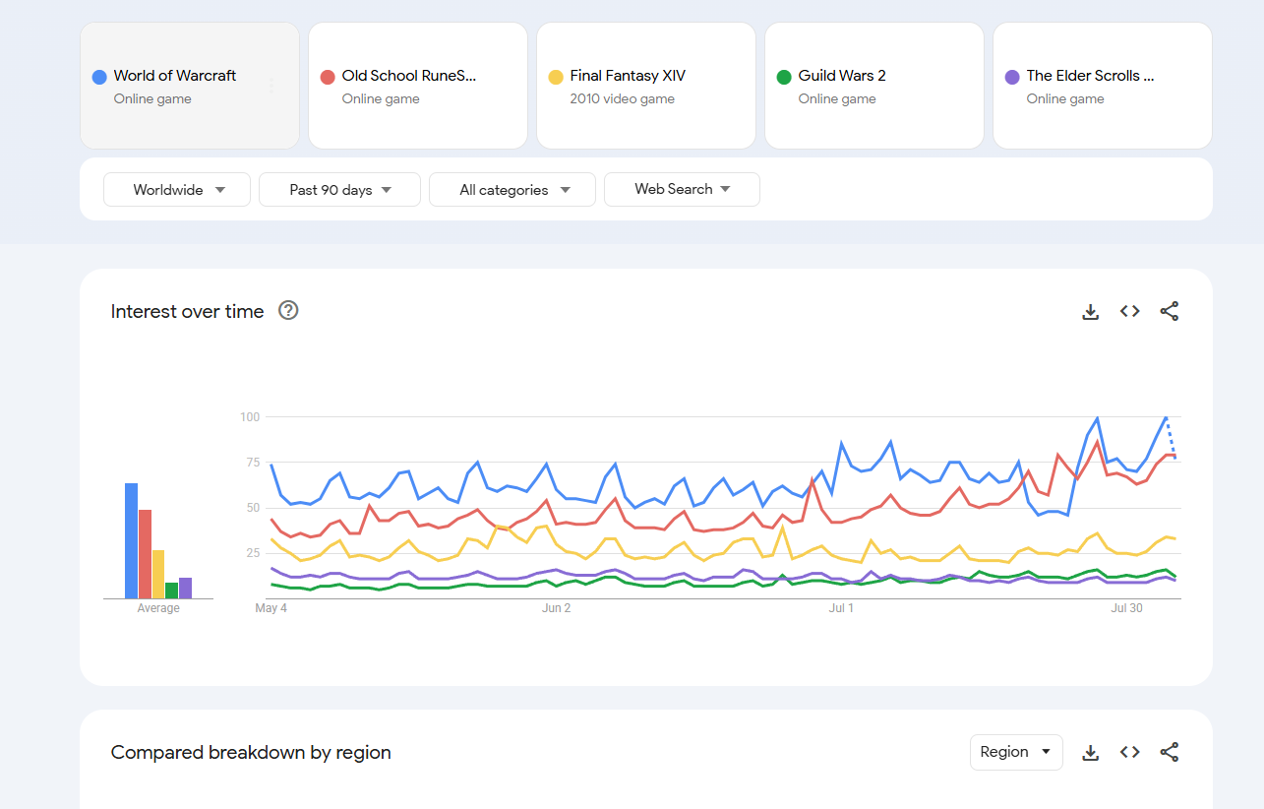Image resolution: width=1264 pixels, height=809 pixels.
Task: Click the Interest over time heading
Action: tap(187, 312)
